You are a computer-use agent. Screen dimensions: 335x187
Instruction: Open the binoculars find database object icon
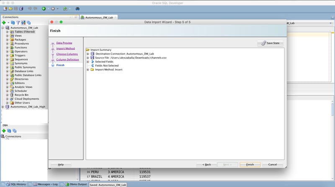[77, 8]
